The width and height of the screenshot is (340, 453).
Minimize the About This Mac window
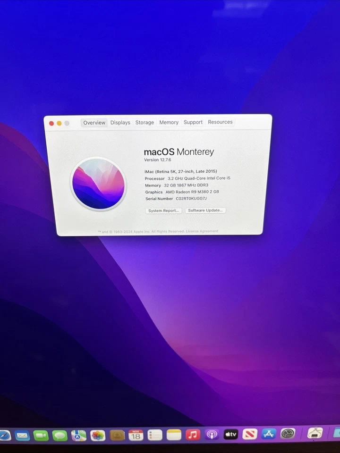click(x=59, y=123)
